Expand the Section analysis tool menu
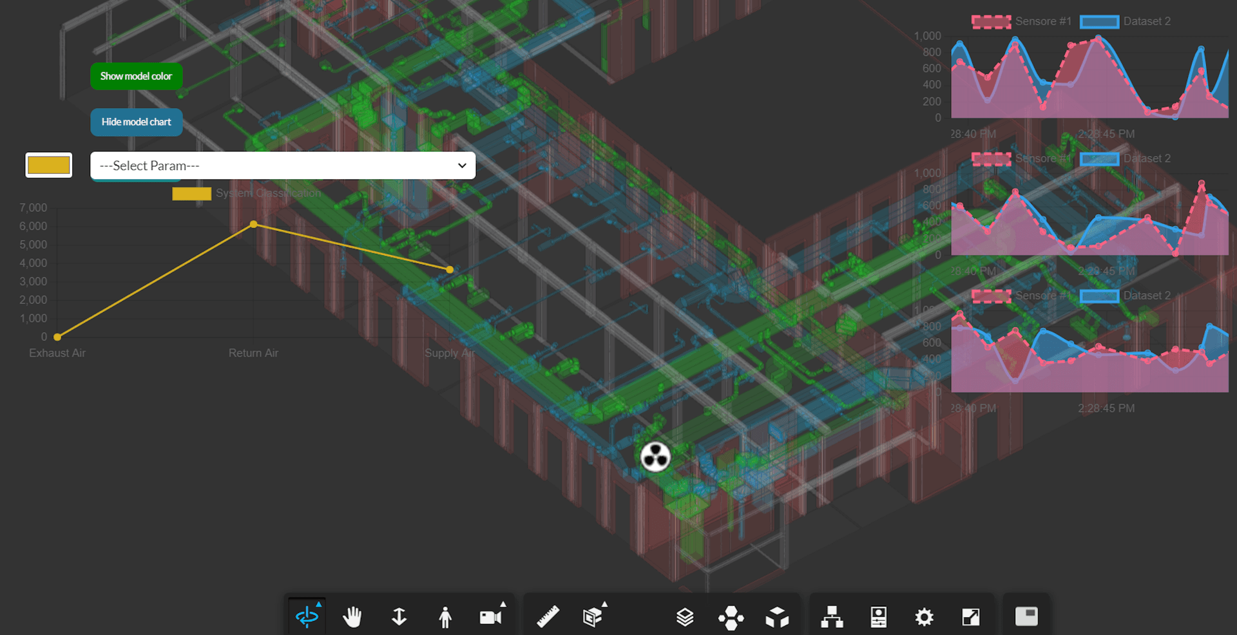The image size is (1237, 635). (593, 617)
